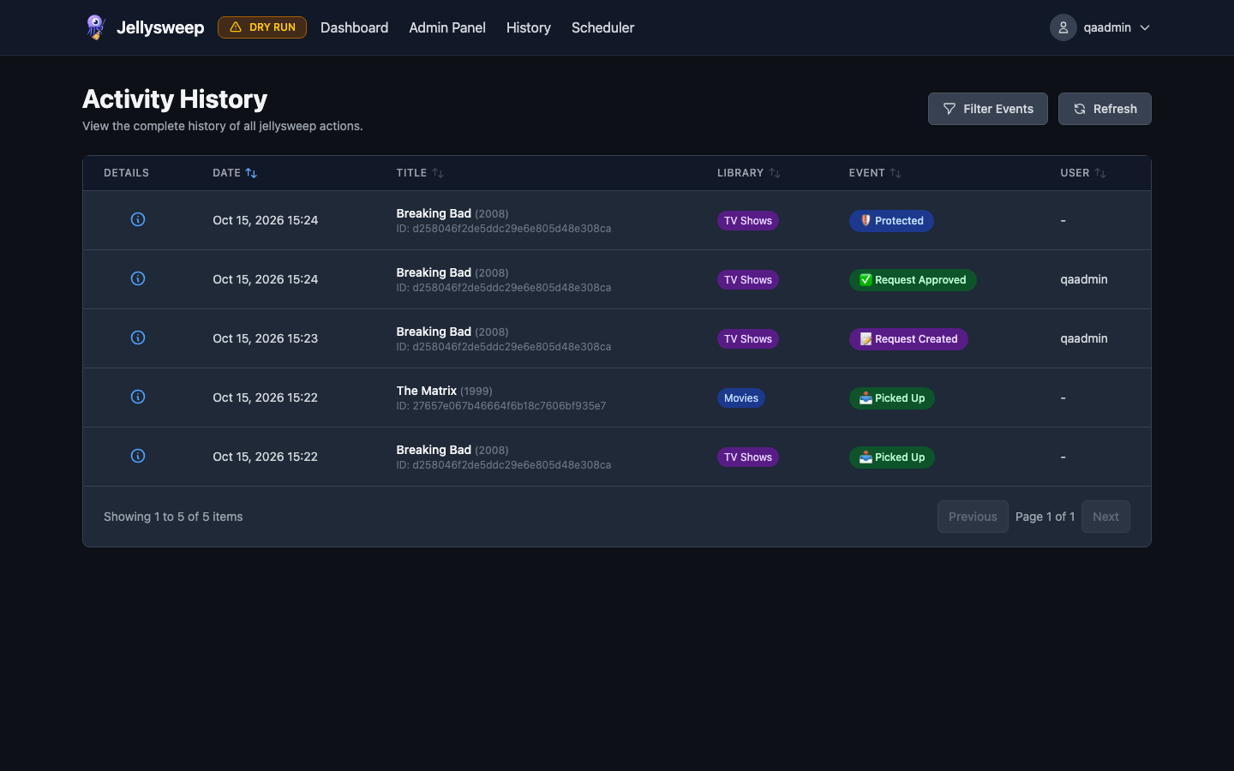Screen dimensions: 1234x771
Task: Click the Activity History heading
Action: (x=175, y=99)
